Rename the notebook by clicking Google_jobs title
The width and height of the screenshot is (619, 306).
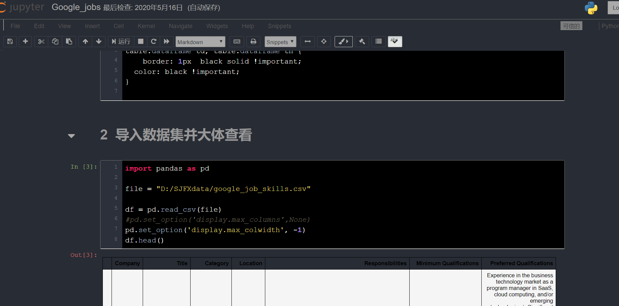coord(76,7)
